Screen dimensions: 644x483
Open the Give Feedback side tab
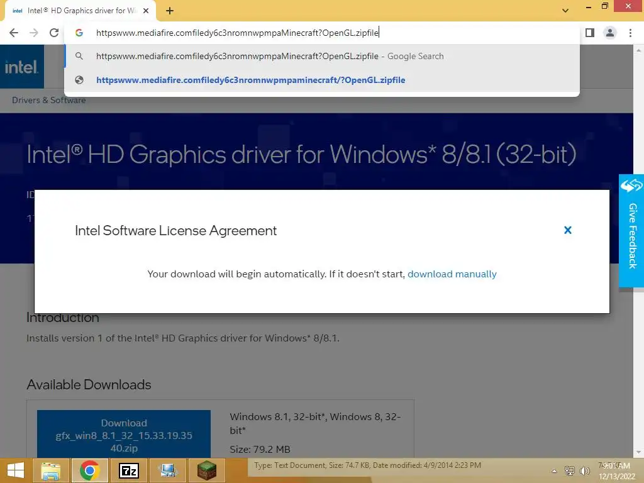(631, 231)
